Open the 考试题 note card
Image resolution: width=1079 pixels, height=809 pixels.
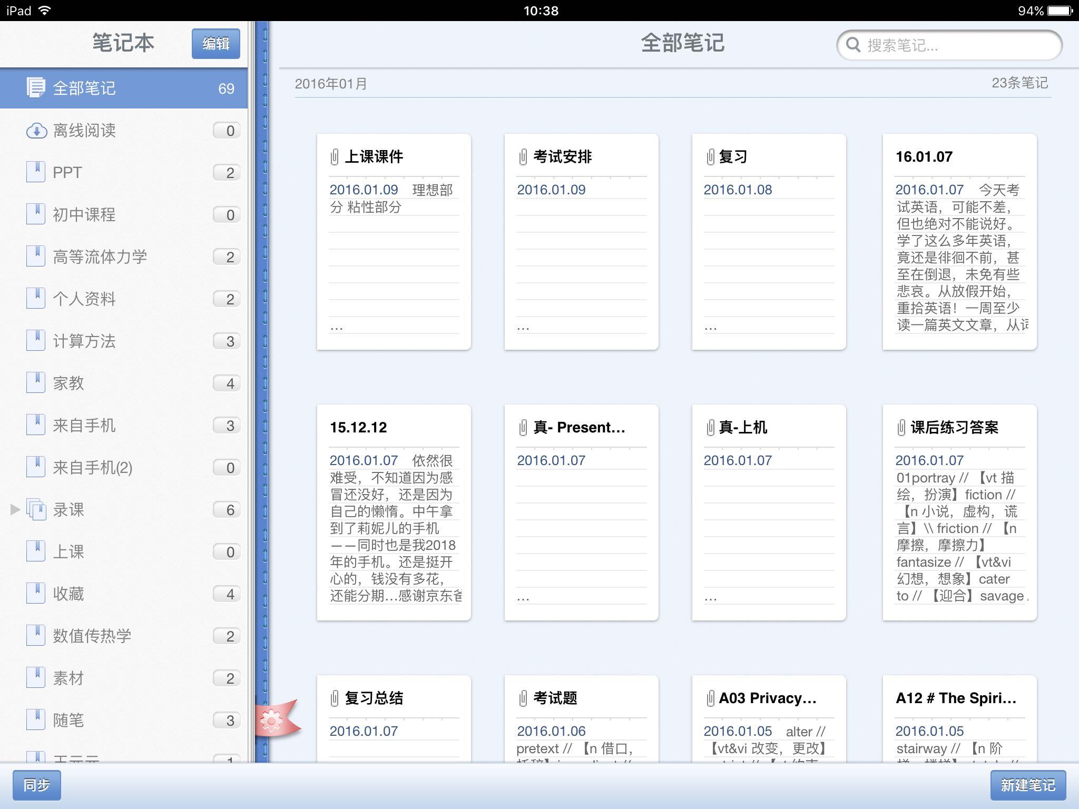pos(581,718)
